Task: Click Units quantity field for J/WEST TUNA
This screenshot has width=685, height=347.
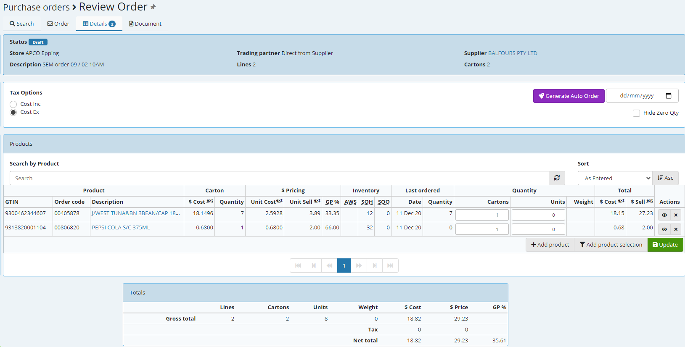Action: click(x=538, y=215)
